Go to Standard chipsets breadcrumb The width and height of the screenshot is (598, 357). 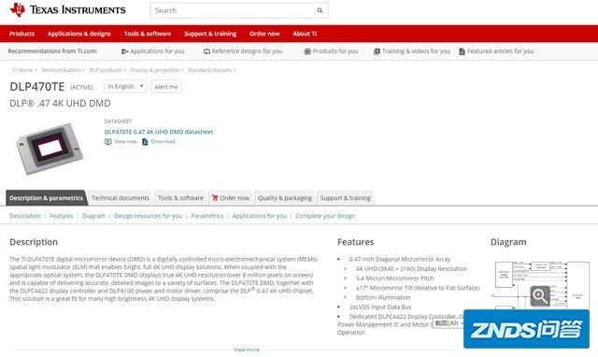pyautogui.click(x=209, y=70)
